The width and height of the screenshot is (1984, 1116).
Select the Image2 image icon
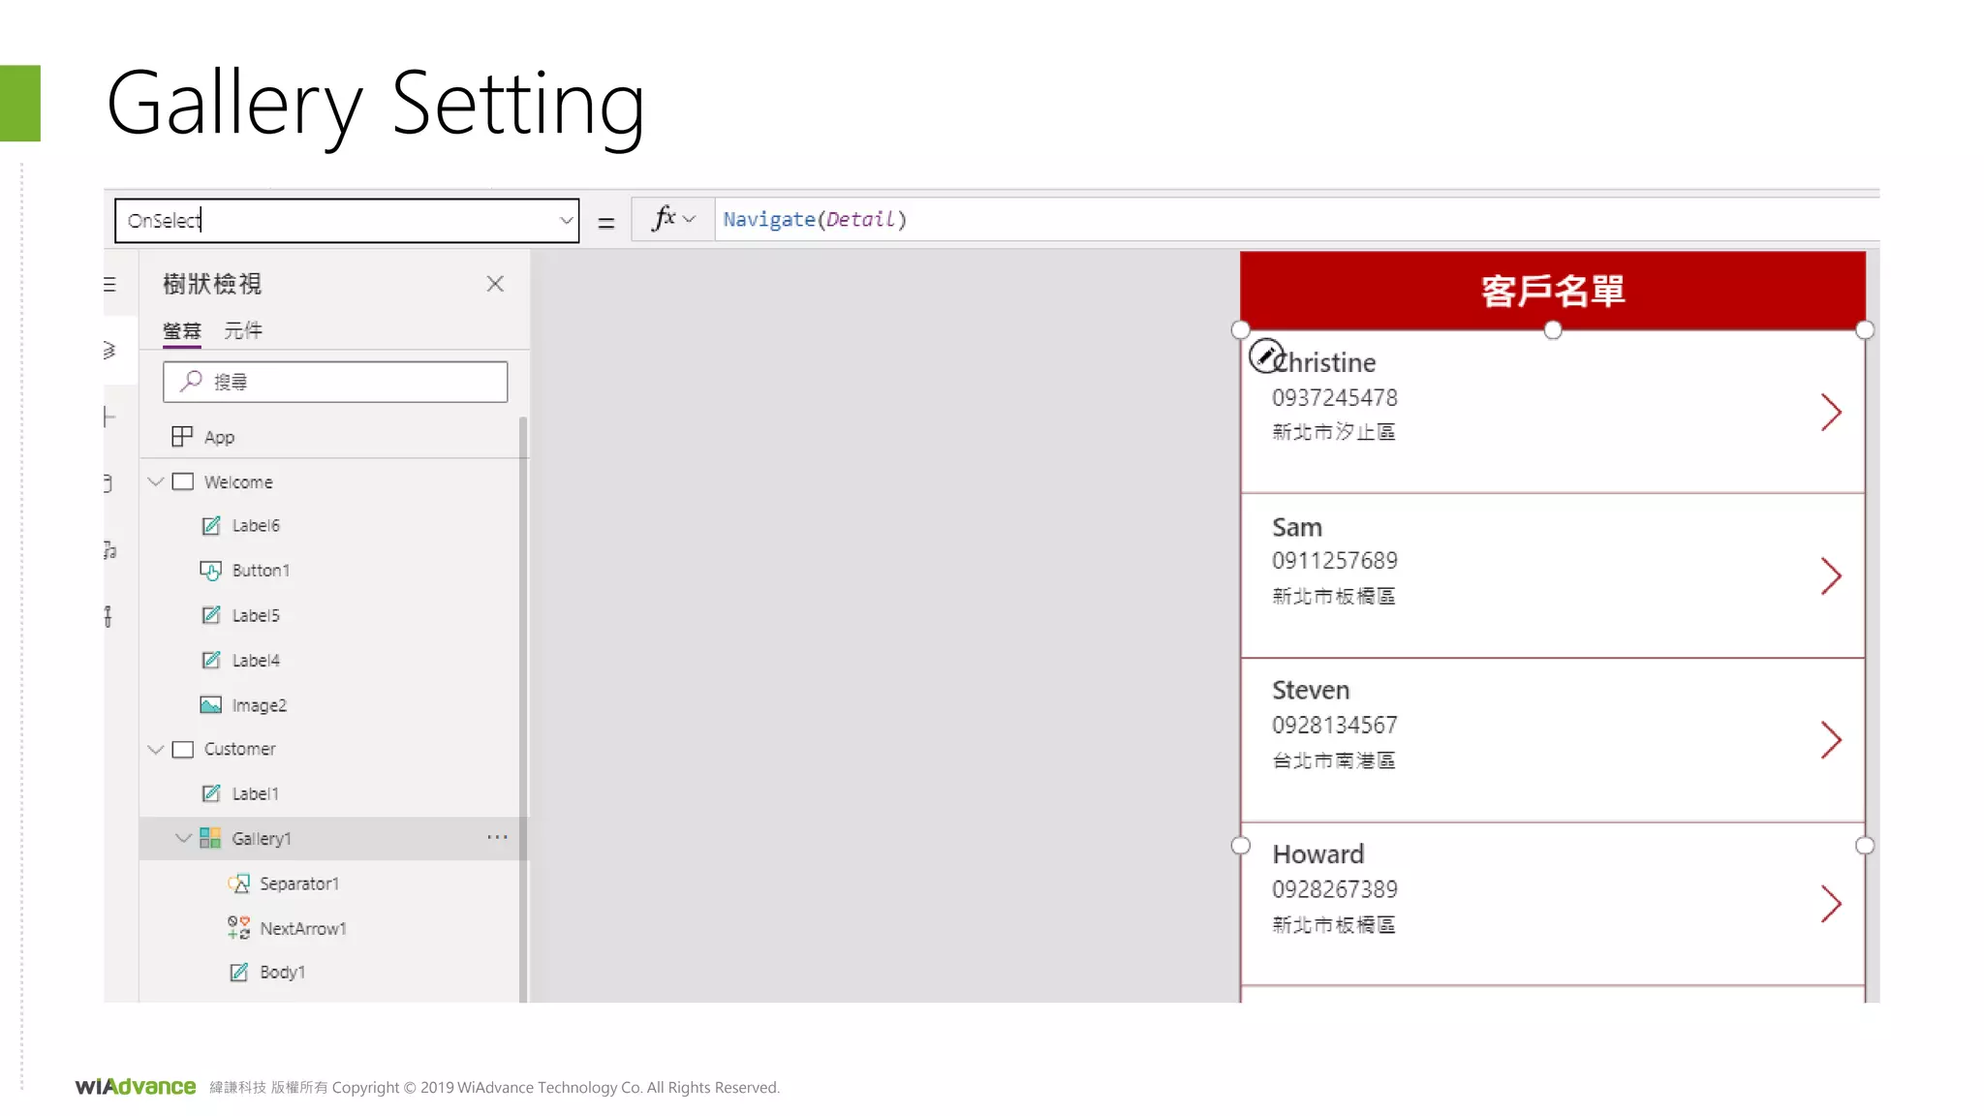click(210, 705)
